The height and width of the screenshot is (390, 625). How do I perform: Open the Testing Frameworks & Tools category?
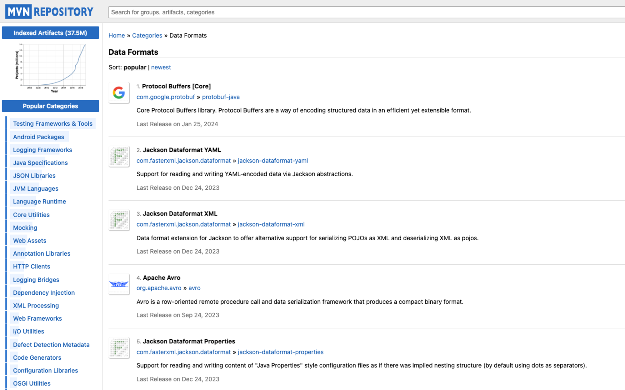tap(52, 123)
